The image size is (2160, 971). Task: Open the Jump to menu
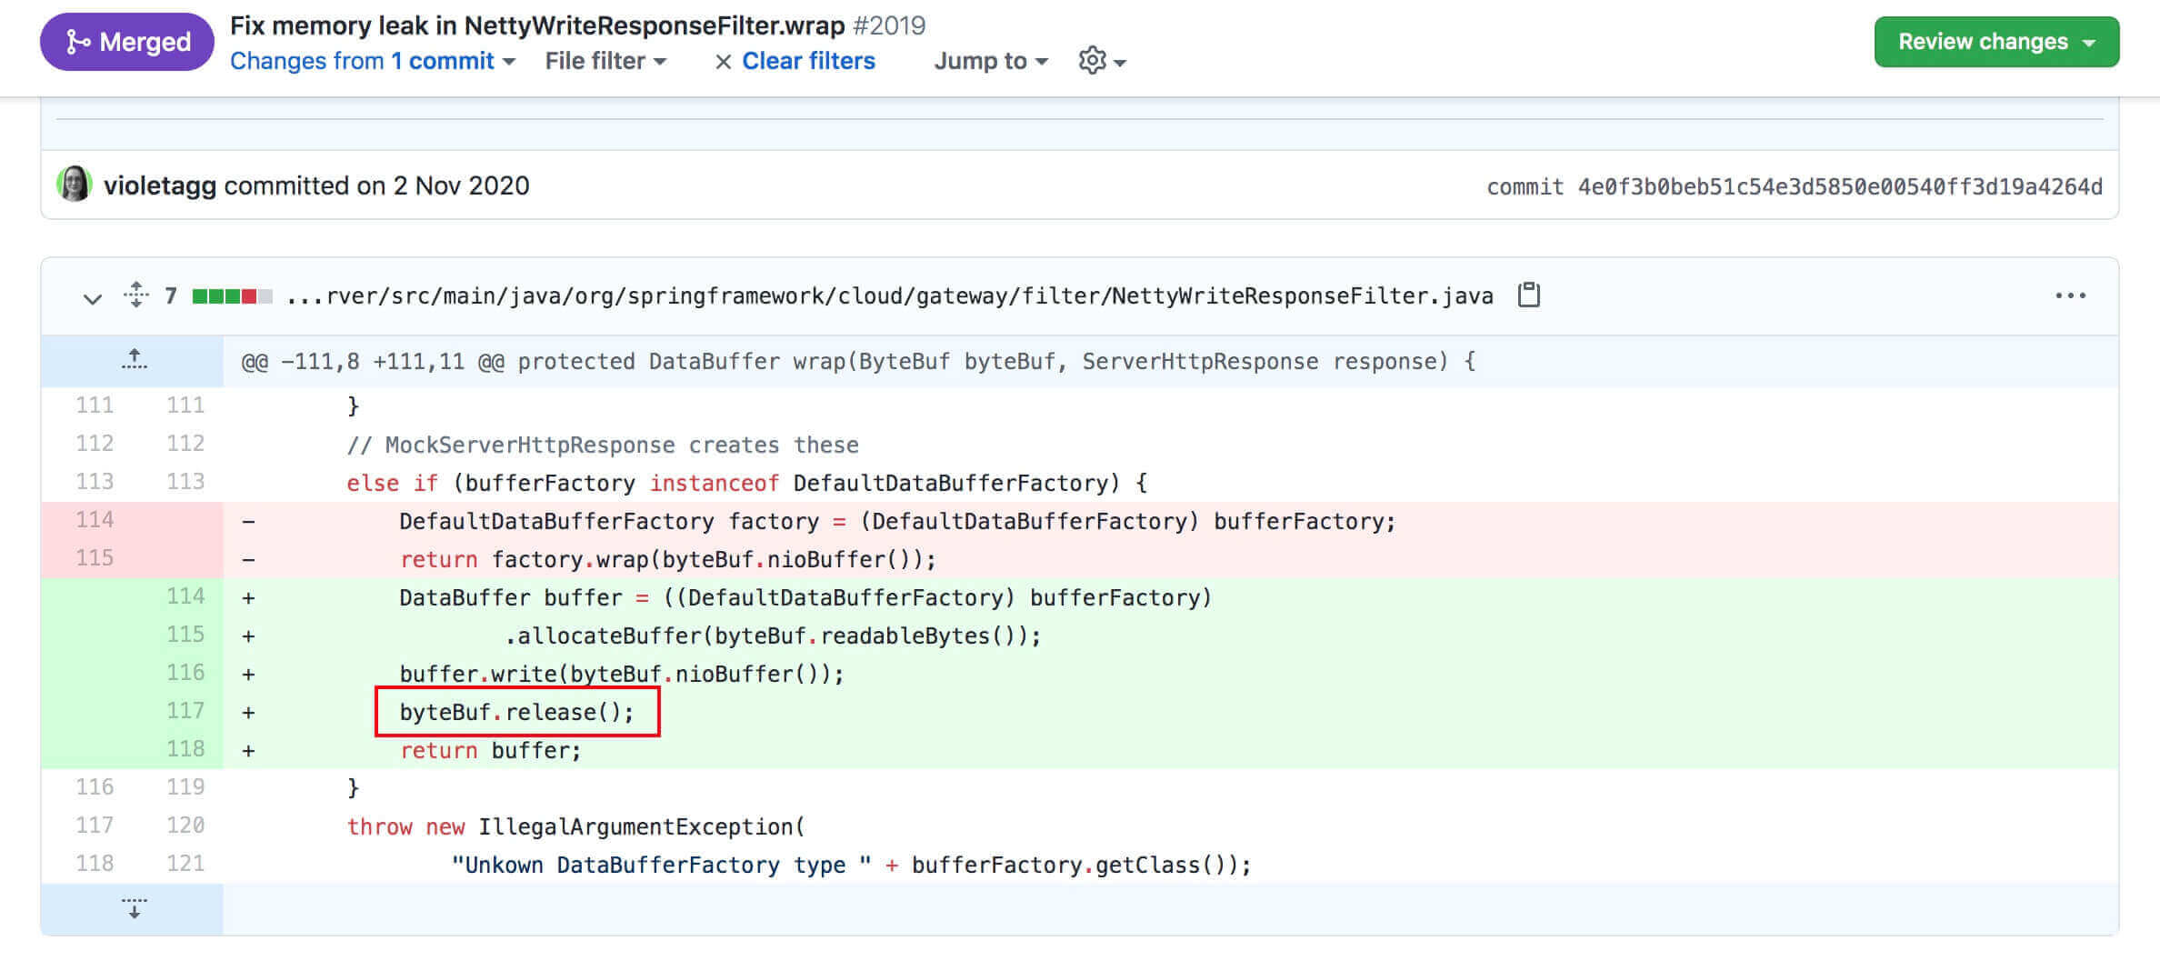[991, 61]
